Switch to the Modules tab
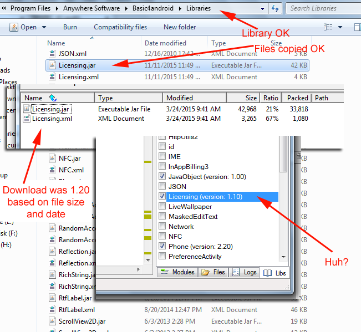This screenshot has width=361, height=332. pos(178,272)
